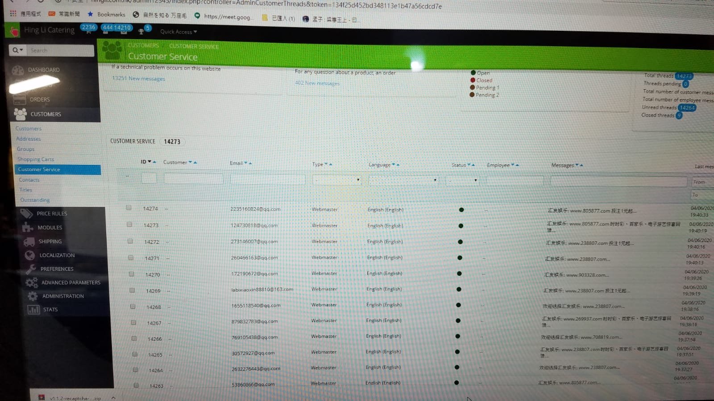The height and width of the screenshot is (401, 714).
Task: Focus the From date filter field
Action: click(703, 182)
